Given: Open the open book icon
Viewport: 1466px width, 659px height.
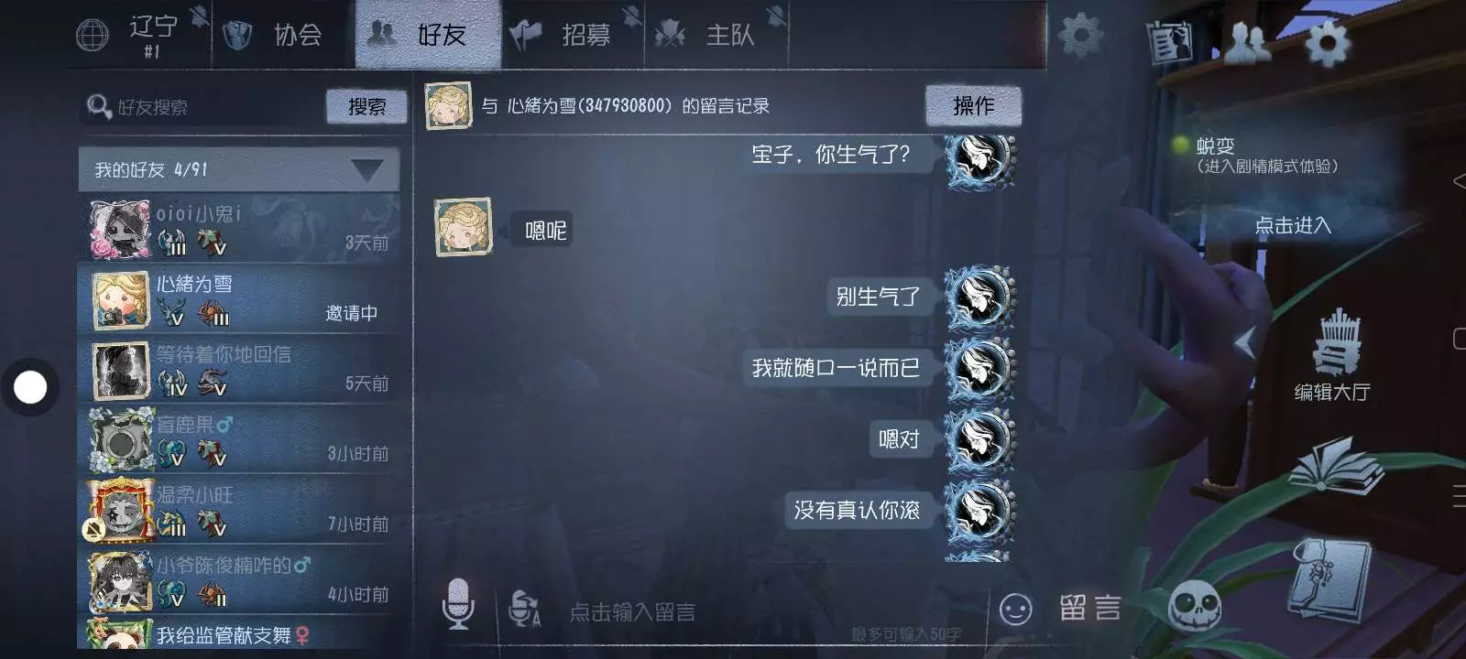Looking at the screenshot, I should click(1337, 465).
